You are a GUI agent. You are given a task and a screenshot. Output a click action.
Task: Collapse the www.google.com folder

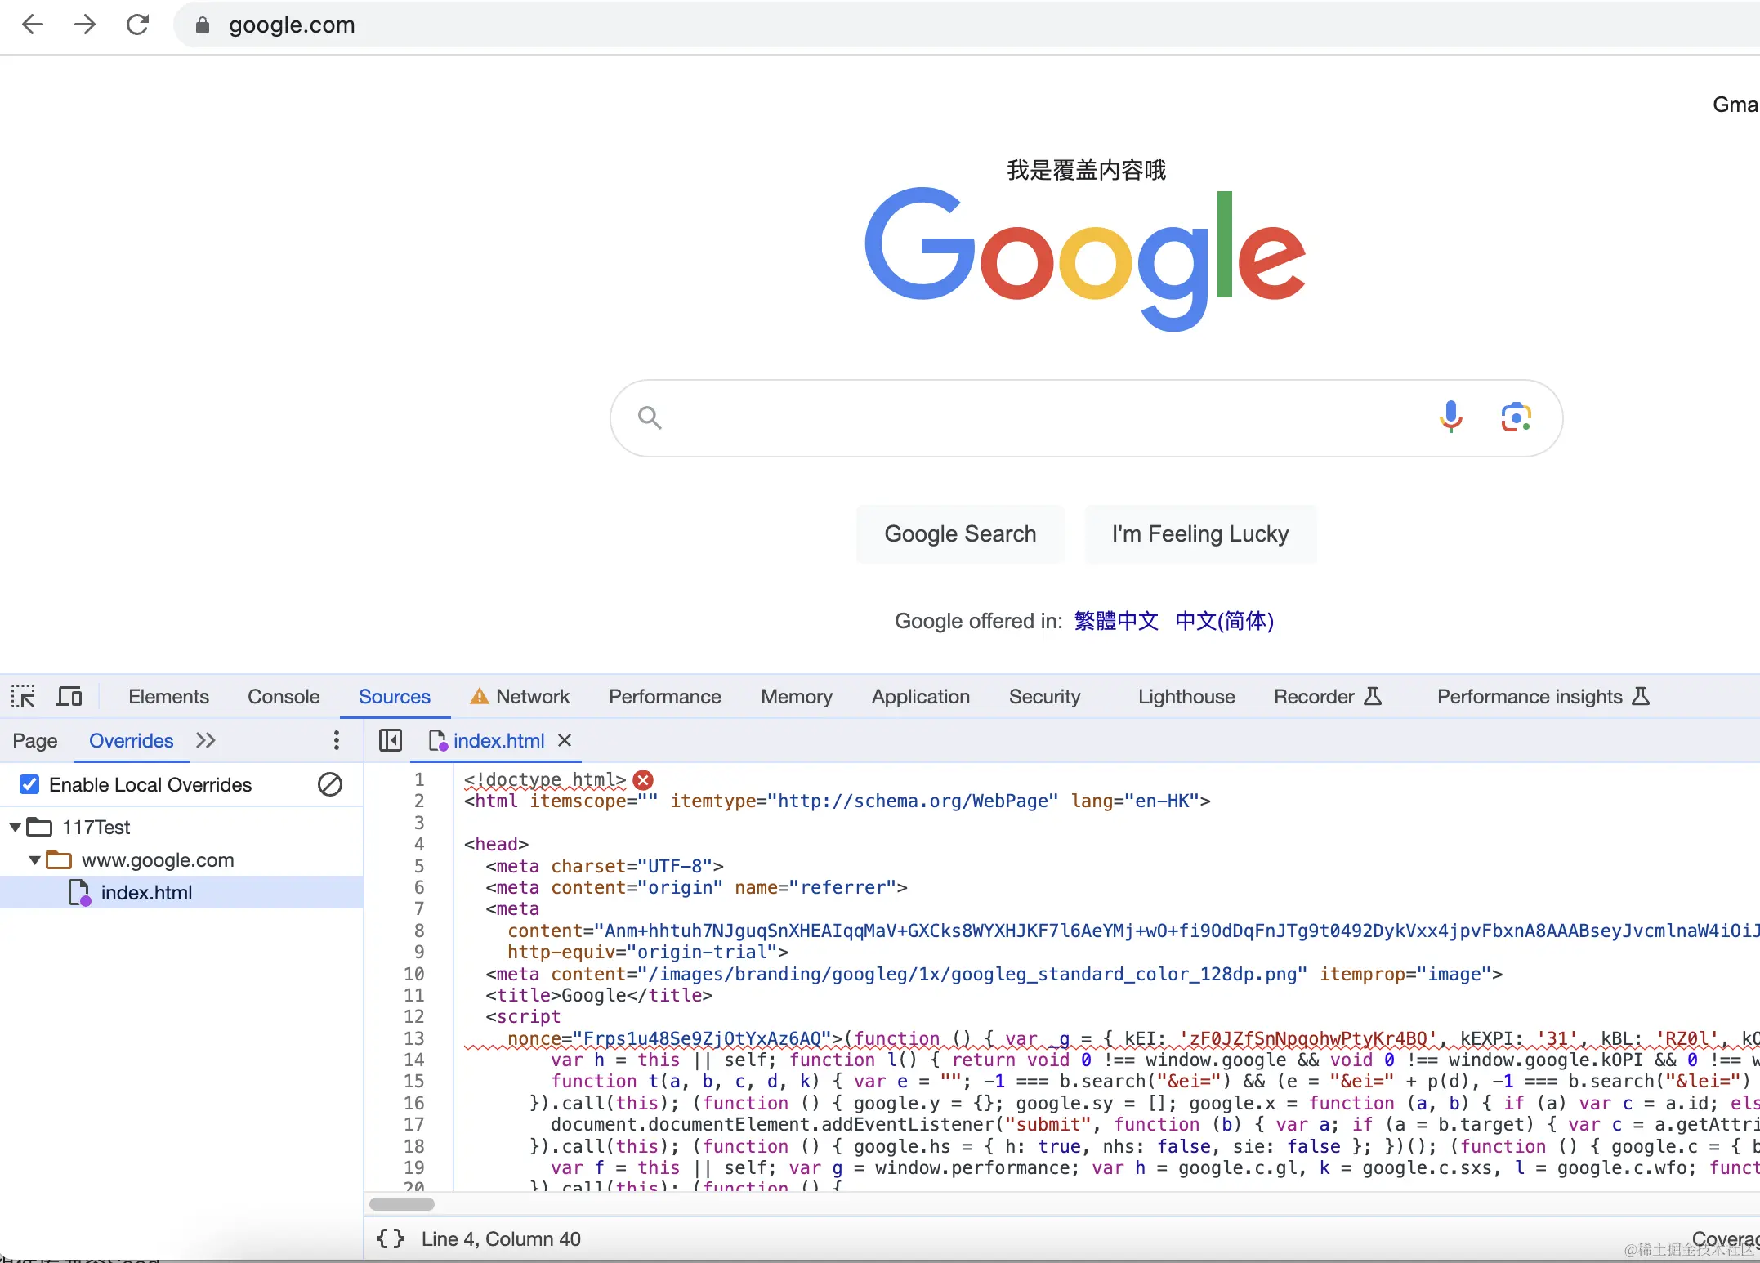point(34,860)
